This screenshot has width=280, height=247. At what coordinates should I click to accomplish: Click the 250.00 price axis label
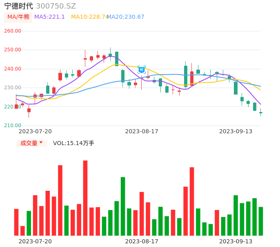(13, 50)
